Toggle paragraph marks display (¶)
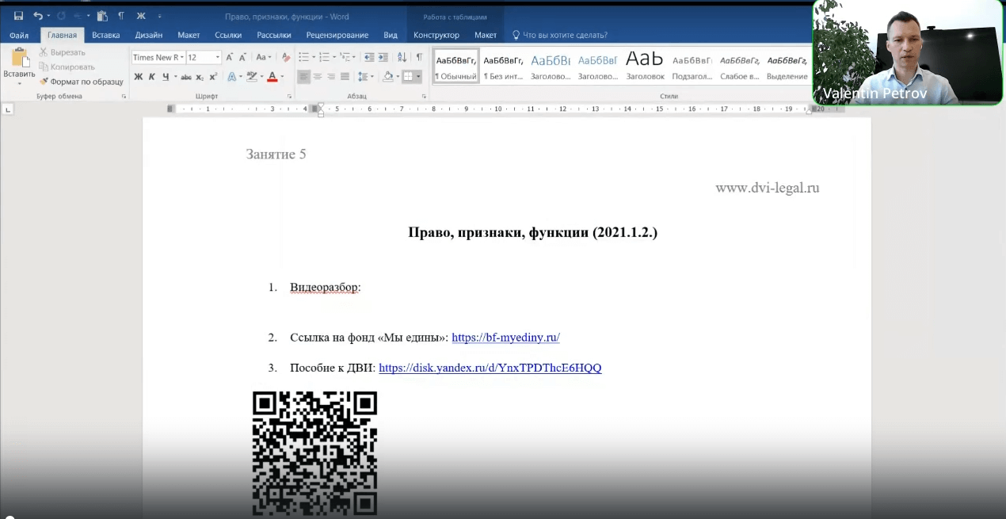1006x519 pixels. (x=418, y=57)
